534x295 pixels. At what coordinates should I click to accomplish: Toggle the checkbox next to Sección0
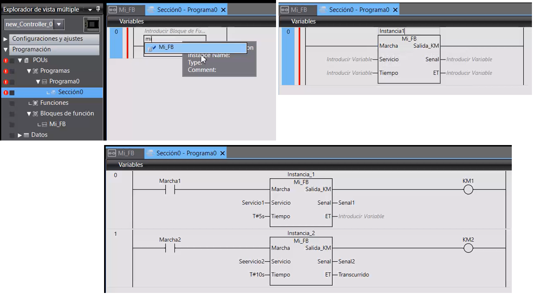click(12, 92)
